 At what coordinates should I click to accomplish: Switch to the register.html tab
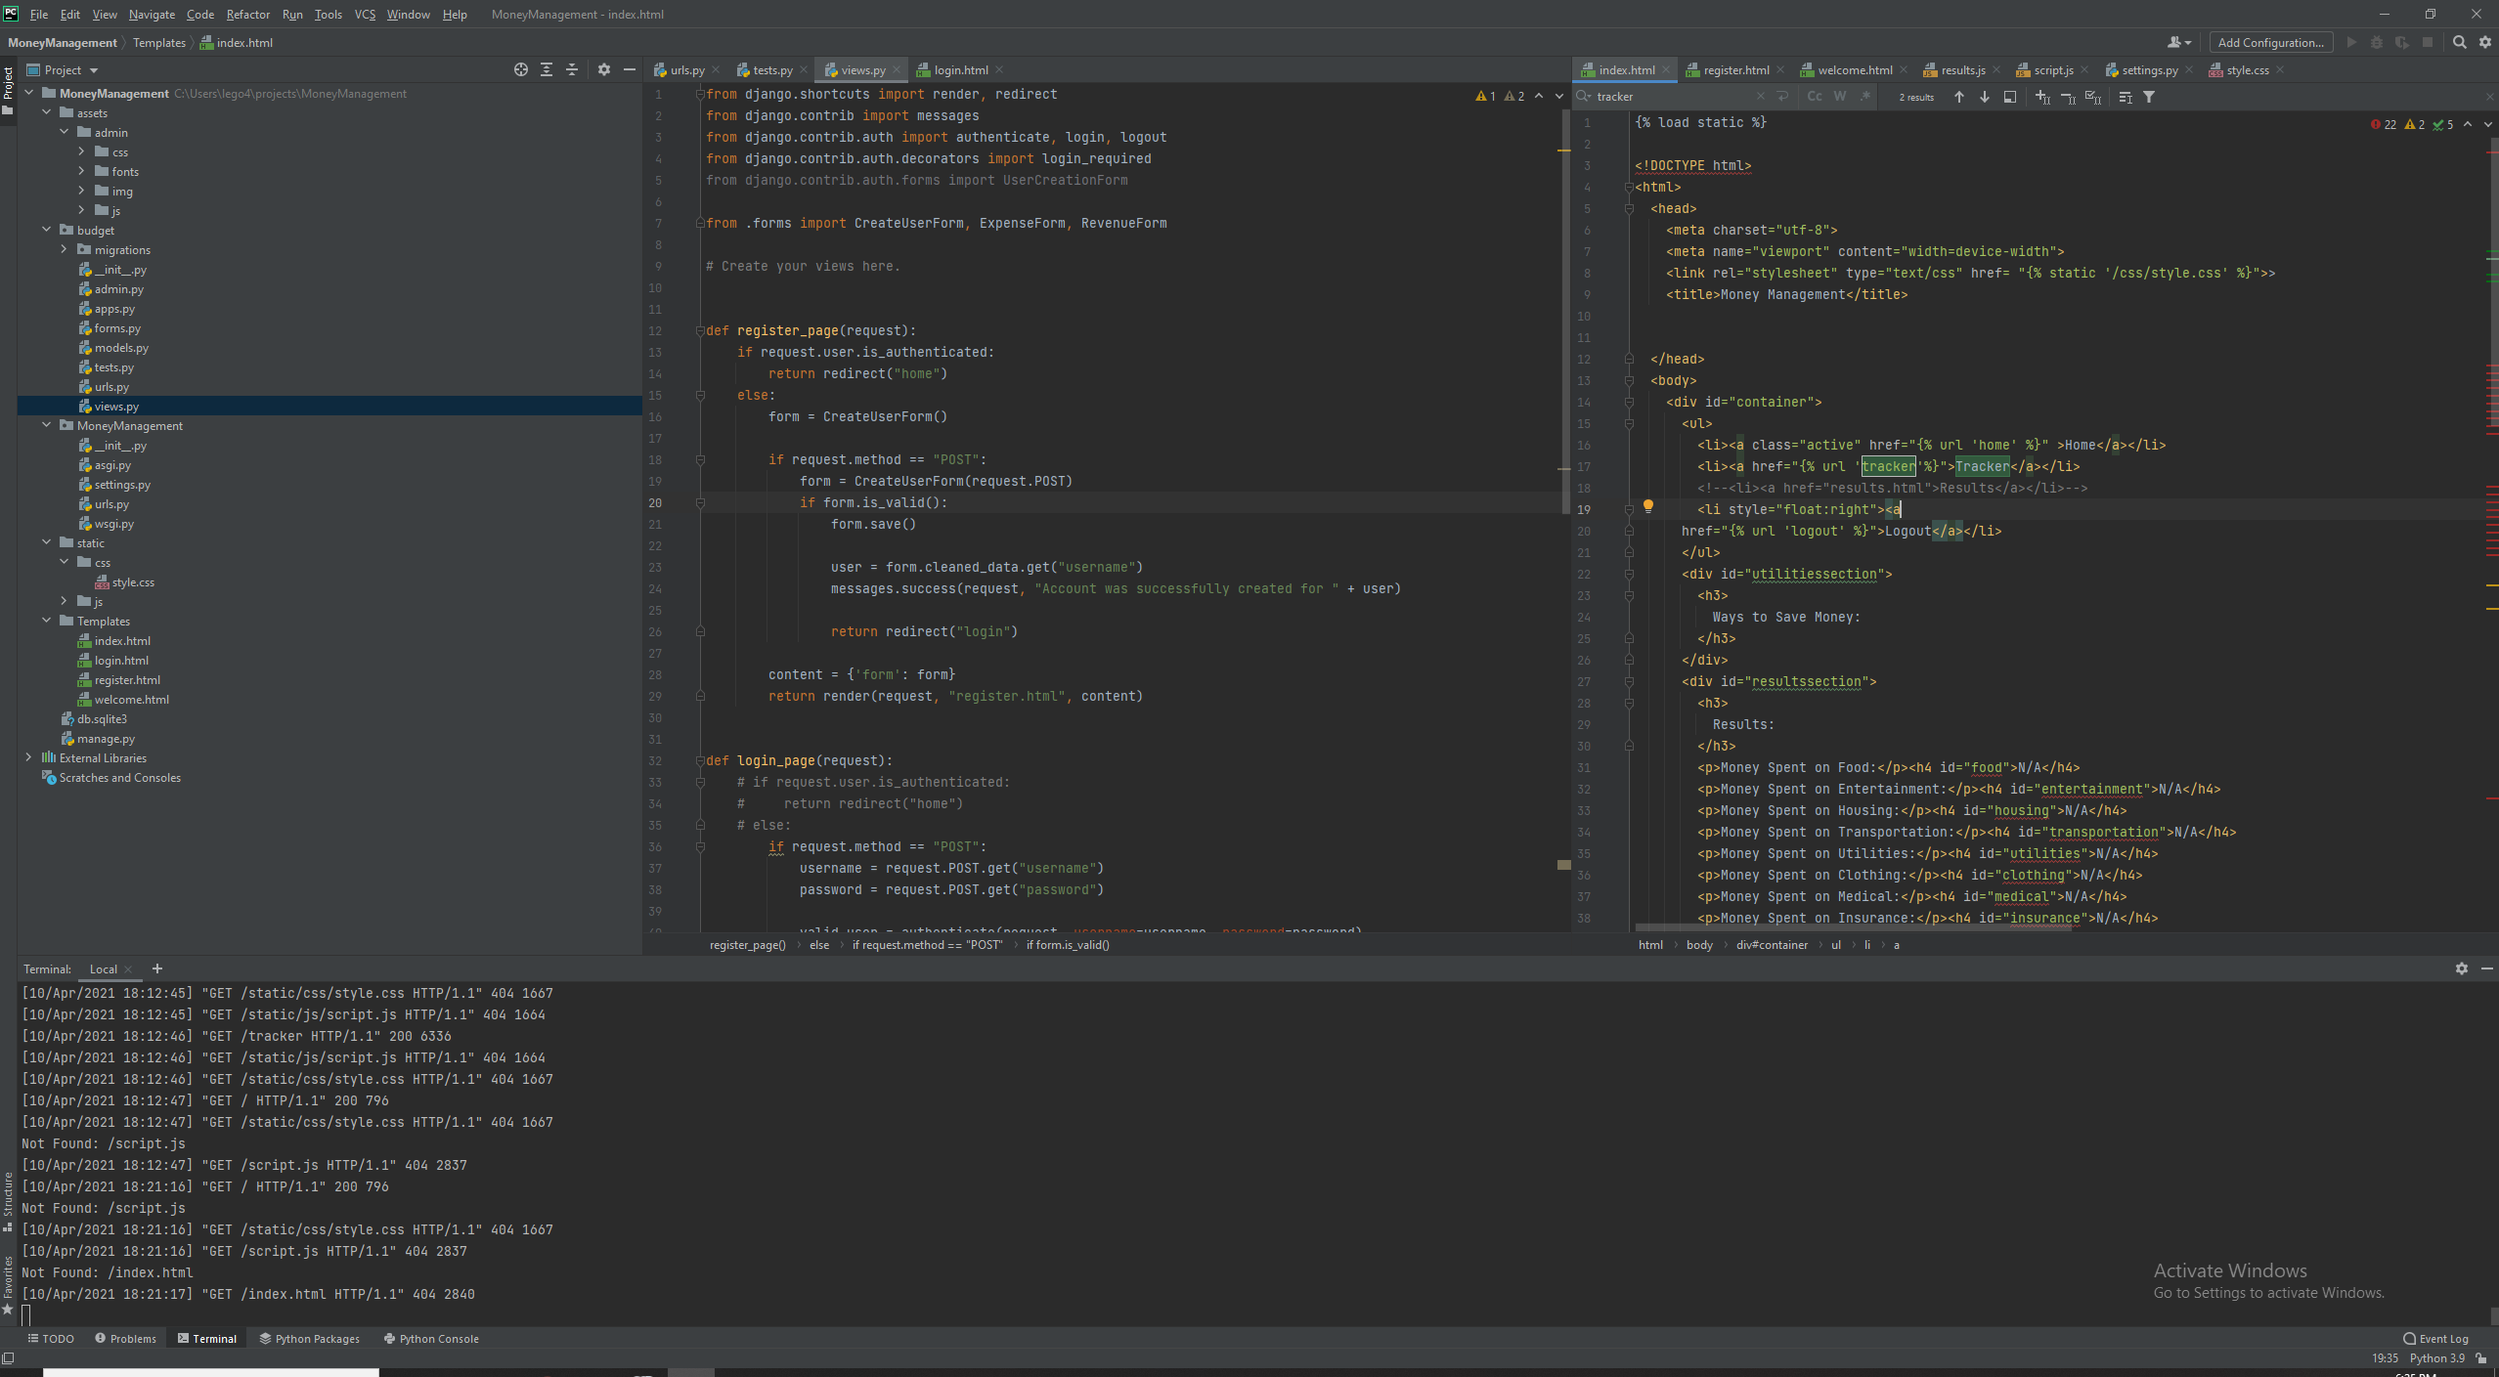(x=1735, y=70)
